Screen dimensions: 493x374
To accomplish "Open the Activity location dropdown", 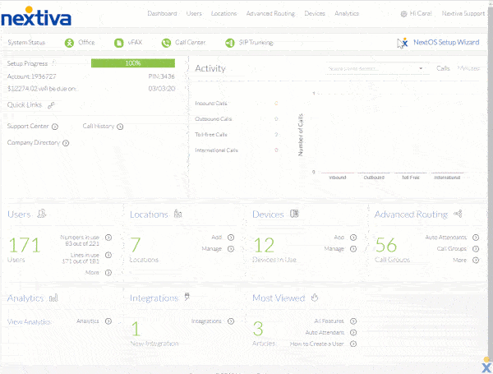I will [x=376, y=68].
